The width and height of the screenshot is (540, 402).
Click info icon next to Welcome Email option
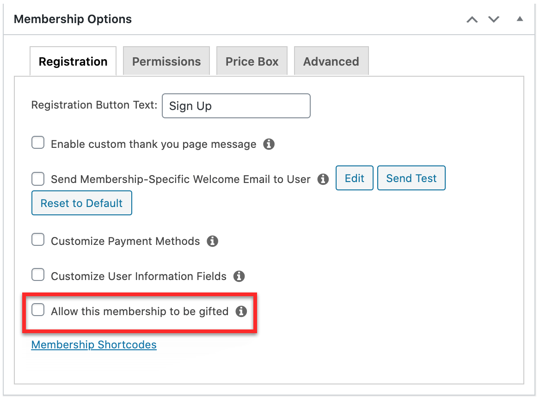(323, 179)
